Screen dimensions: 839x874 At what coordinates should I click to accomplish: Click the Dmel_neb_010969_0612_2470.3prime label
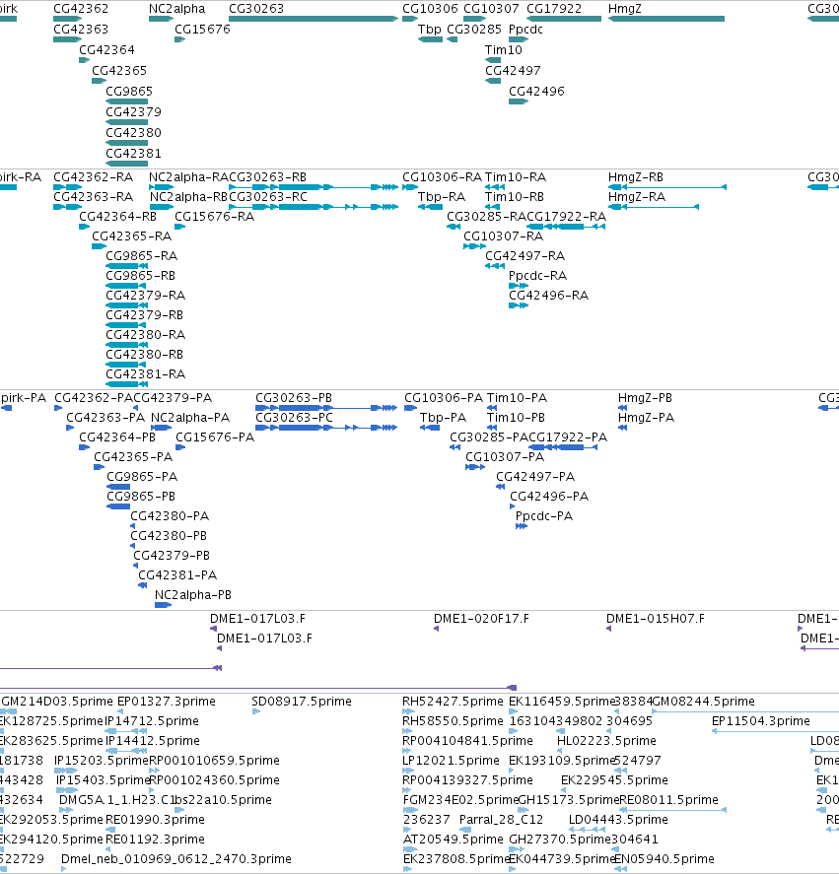coord(176,859)
